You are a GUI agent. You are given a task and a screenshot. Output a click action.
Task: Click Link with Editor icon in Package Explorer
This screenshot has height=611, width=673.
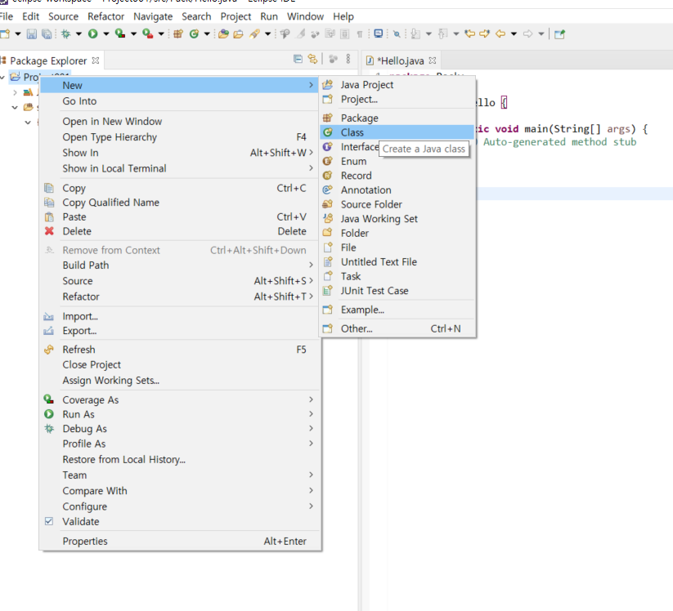pyautogui.click(x=312, y=59)
